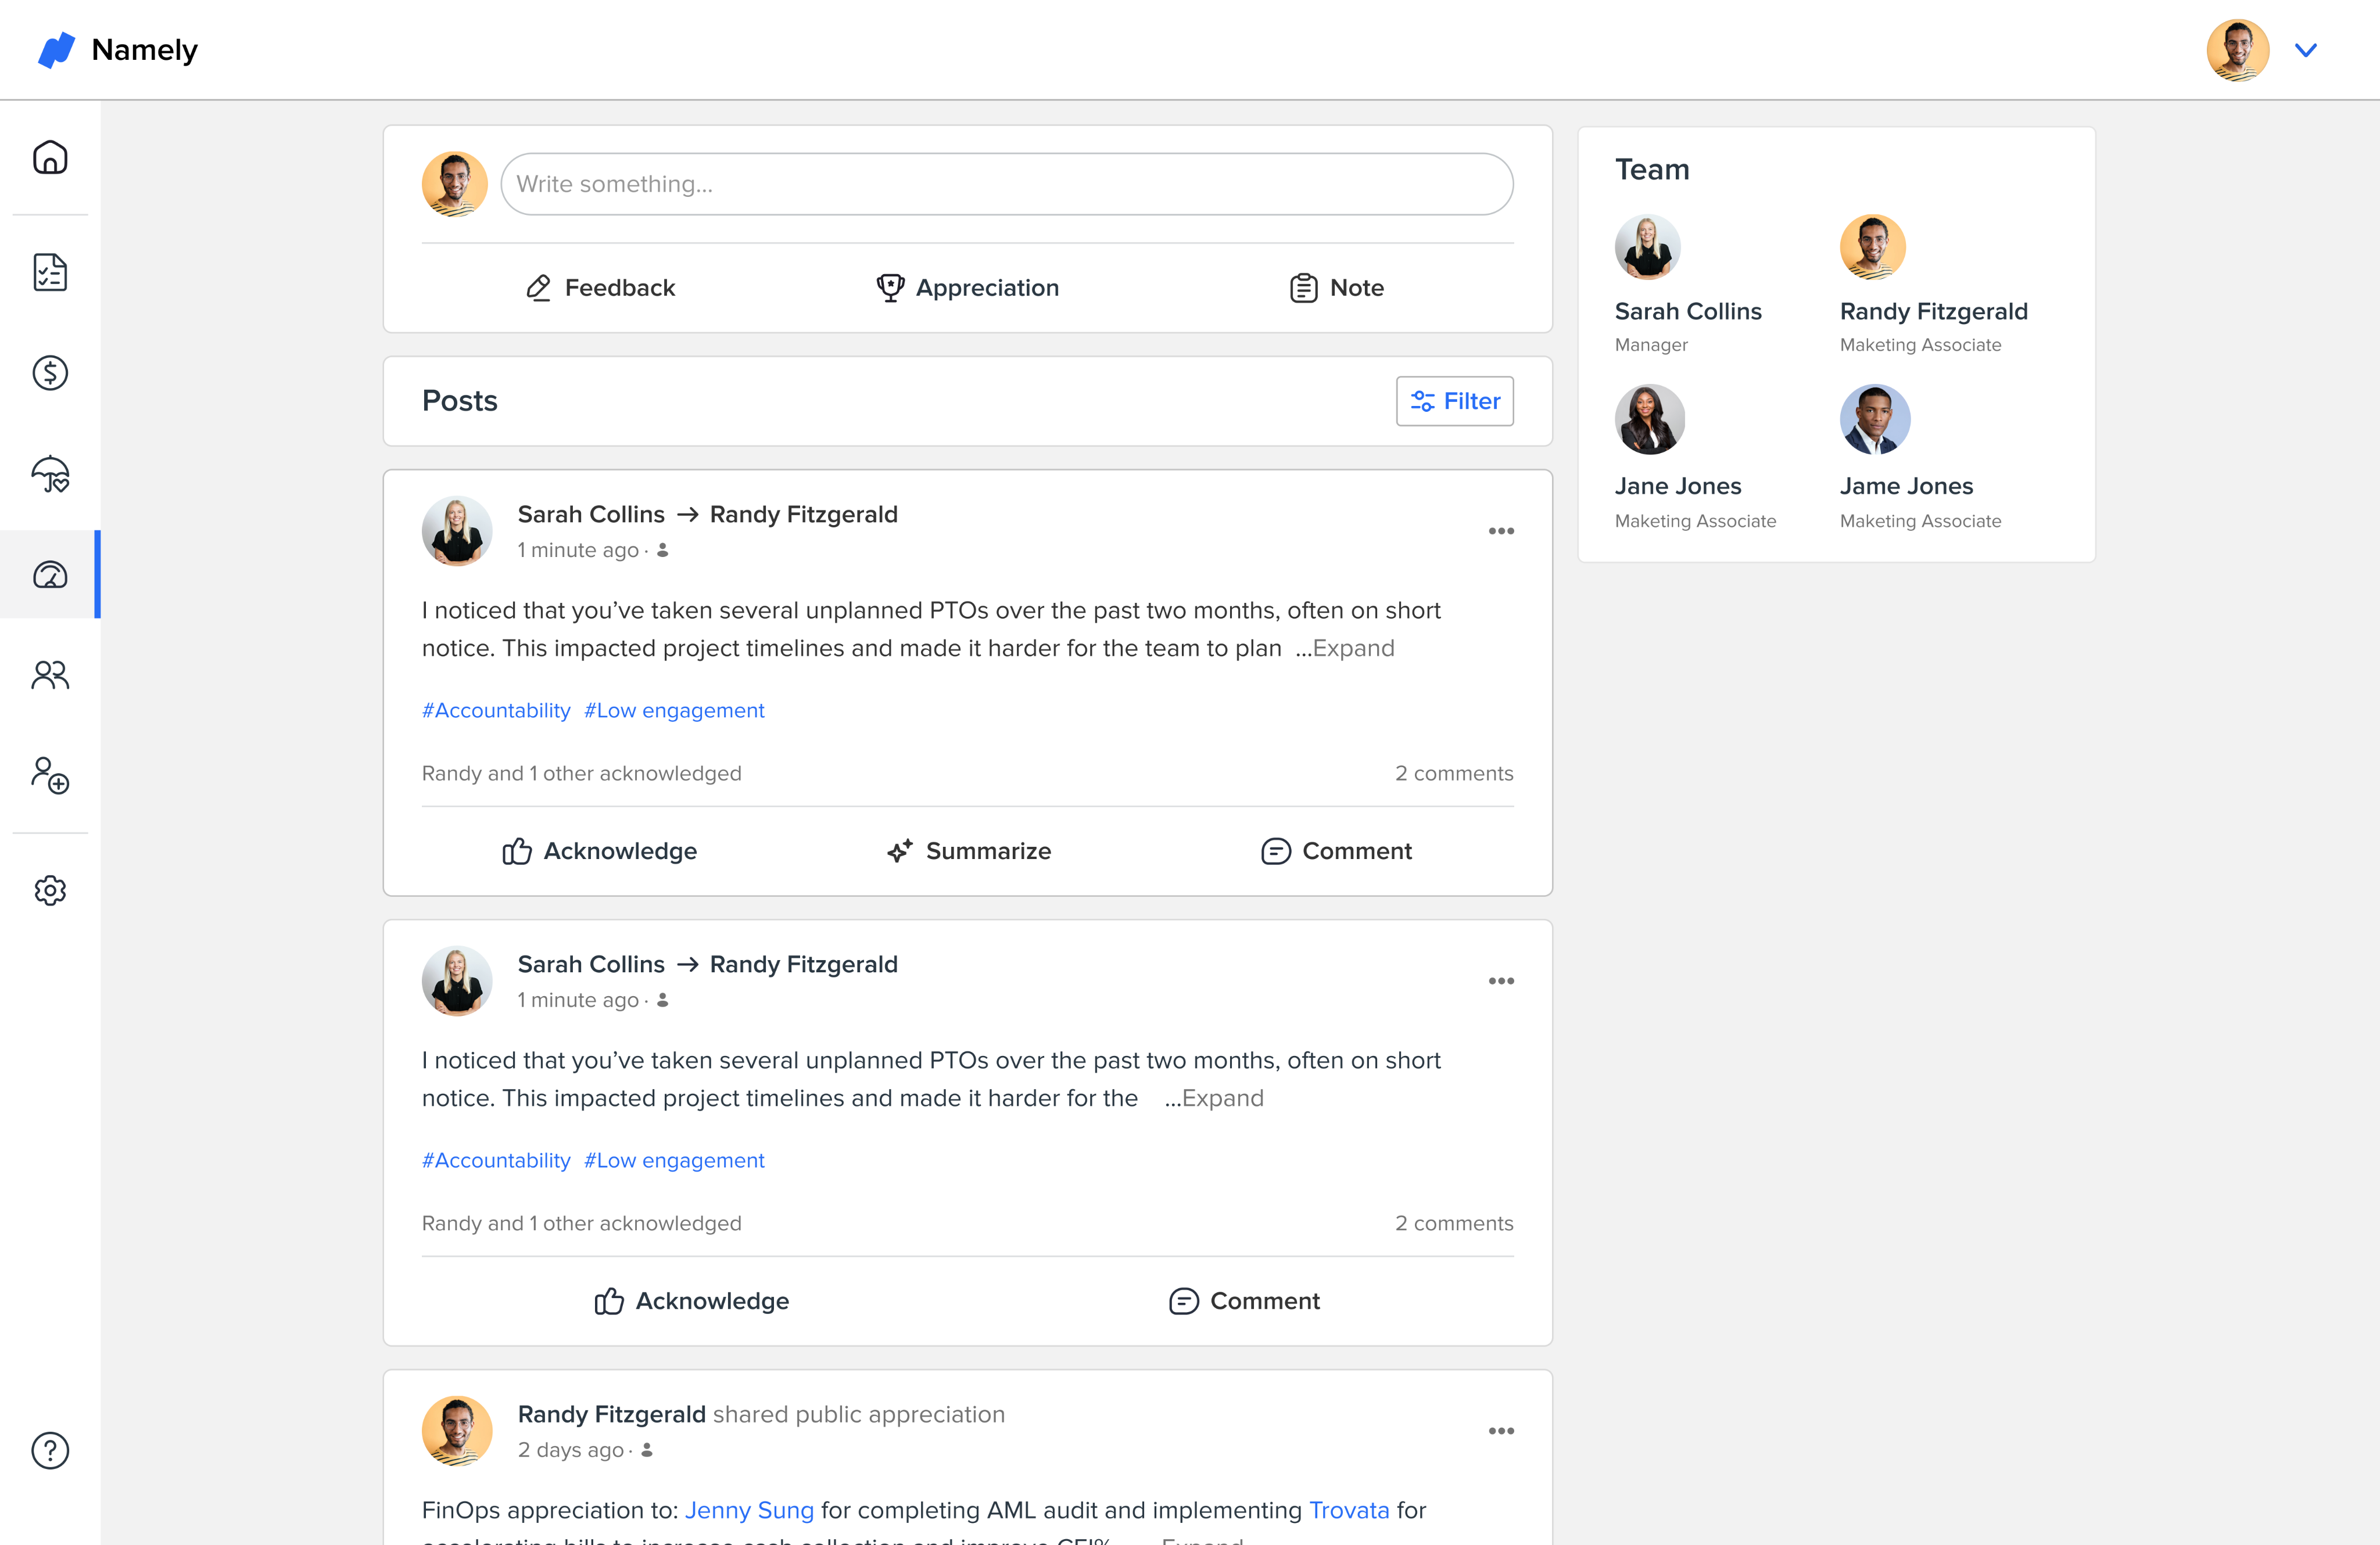Viewport: 2380px width, 1545px height.
Task: Open the first post's three-dot menu
Action: [1500, 531]
